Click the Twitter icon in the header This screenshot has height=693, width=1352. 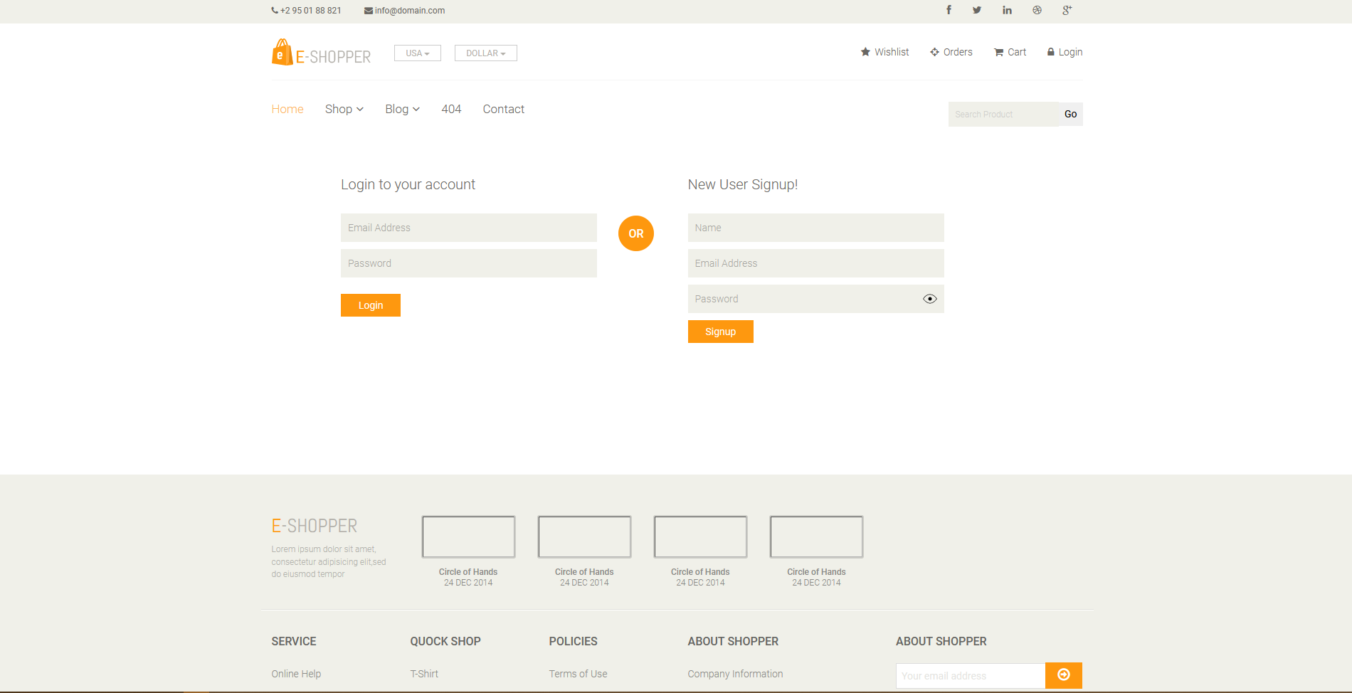[976, 10]
